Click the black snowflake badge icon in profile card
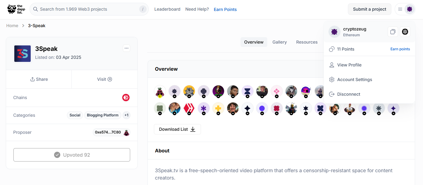 click(x=405, y=32)
